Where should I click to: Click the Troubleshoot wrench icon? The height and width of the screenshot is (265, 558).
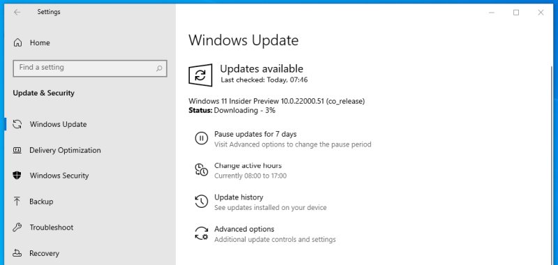click(17, 227)
